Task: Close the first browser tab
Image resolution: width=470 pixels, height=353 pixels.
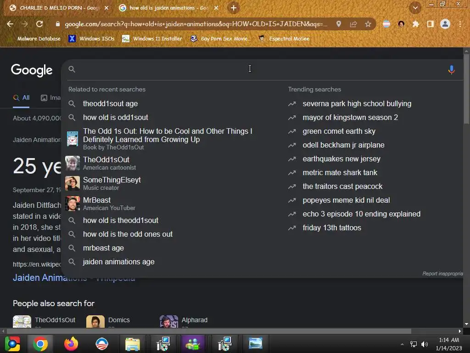Action: (106, 8)
